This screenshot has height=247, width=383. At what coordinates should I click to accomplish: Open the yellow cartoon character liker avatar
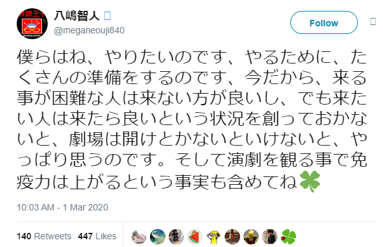click(x=214, y=236)
